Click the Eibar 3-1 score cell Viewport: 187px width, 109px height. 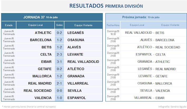(x=60, y=62)
